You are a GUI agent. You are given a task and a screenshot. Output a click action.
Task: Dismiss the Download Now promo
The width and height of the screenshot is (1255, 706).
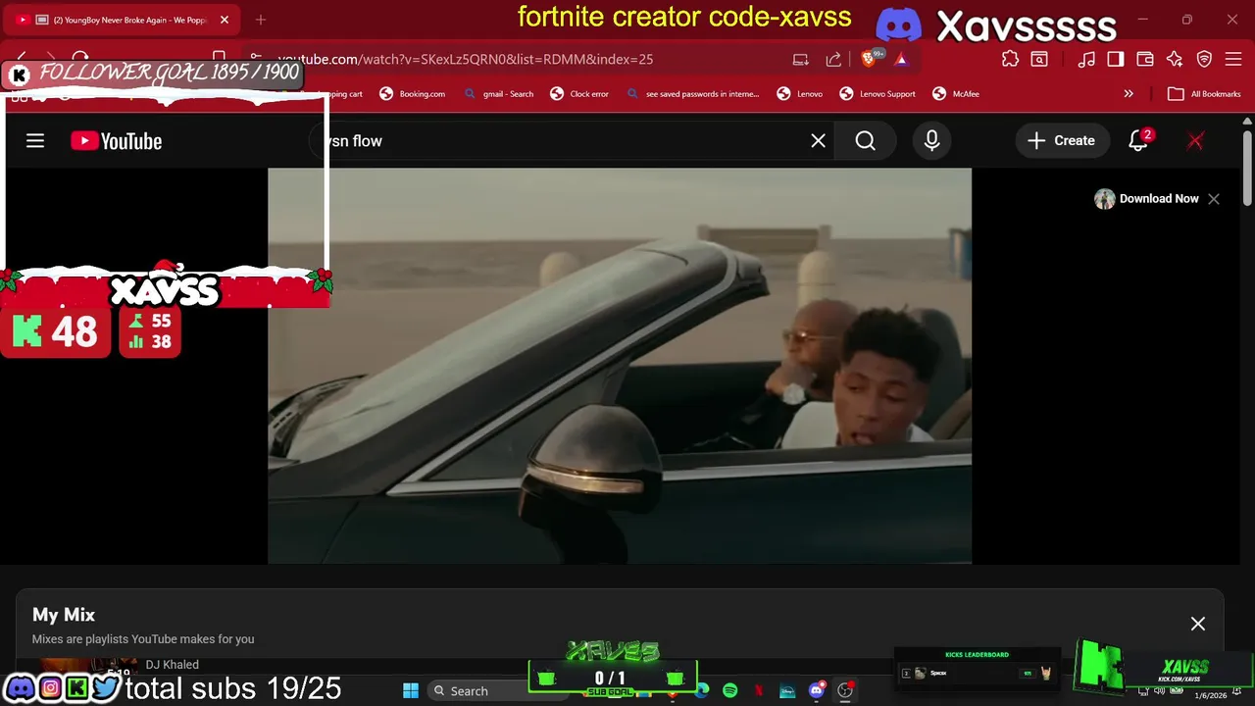click(1214, 199)
